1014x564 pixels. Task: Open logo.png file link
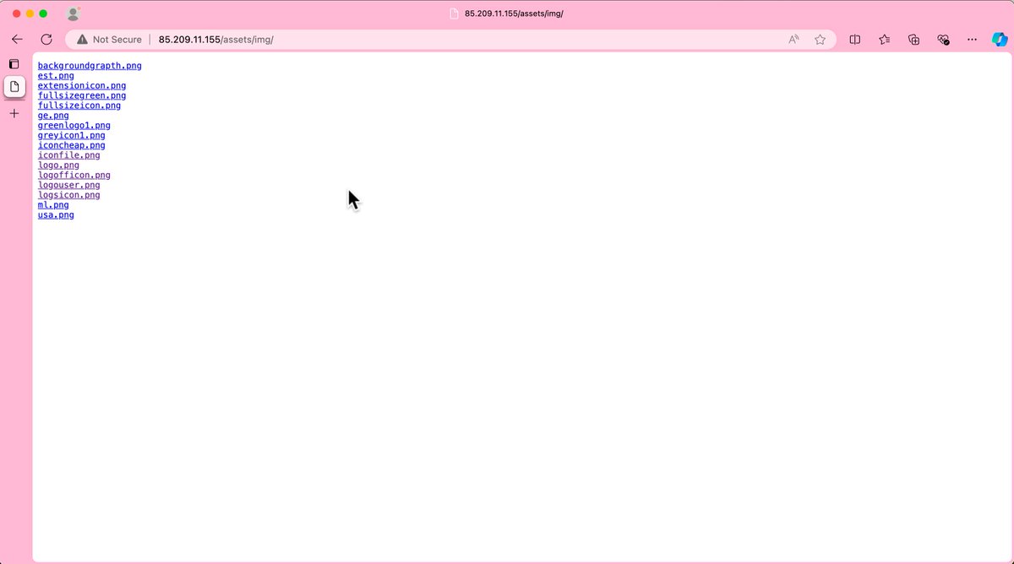click(x=58, y=165)
